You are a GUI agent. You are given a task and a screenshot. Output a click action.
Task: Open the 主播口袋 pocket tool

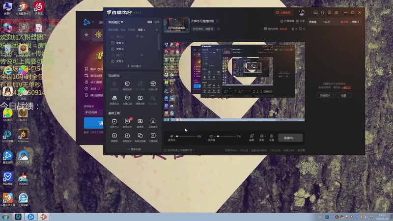point(127,100)
